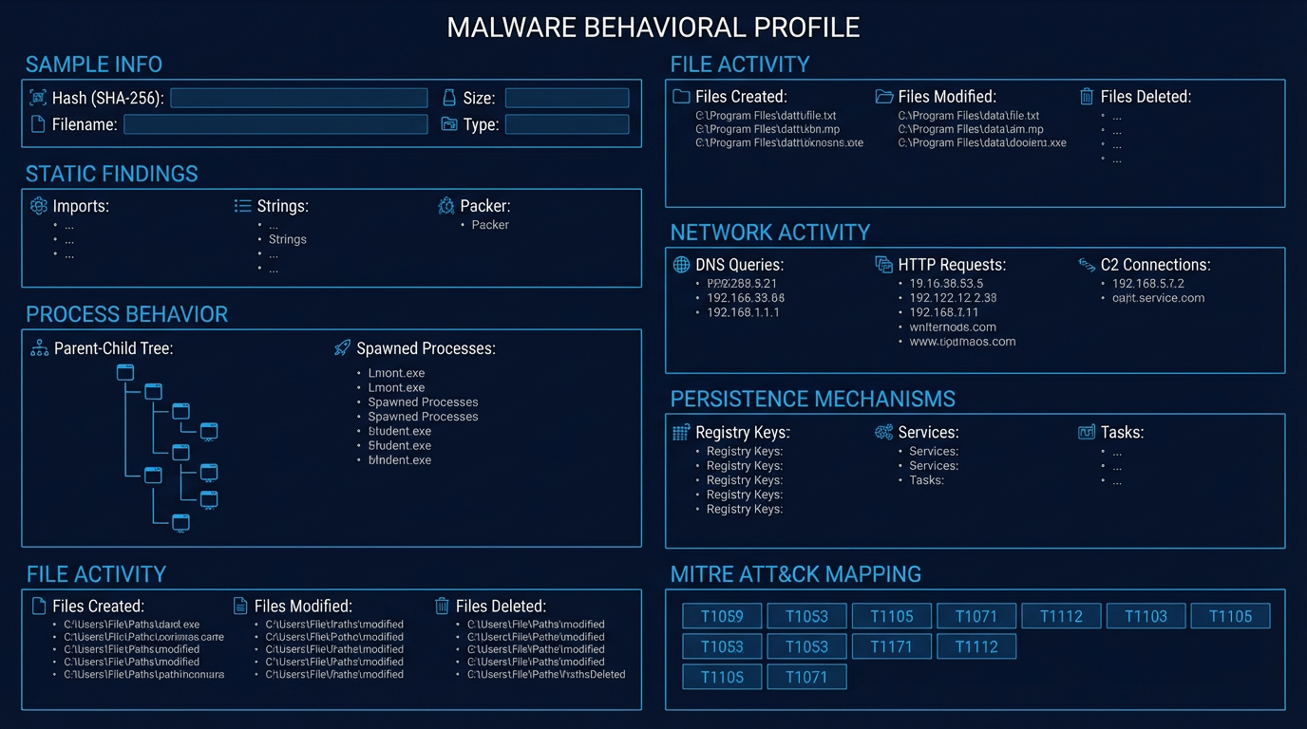The height and width of the screenshot is (729, 1307).
Task: Click the Files Deleted trash icon
Action: 1087,96
